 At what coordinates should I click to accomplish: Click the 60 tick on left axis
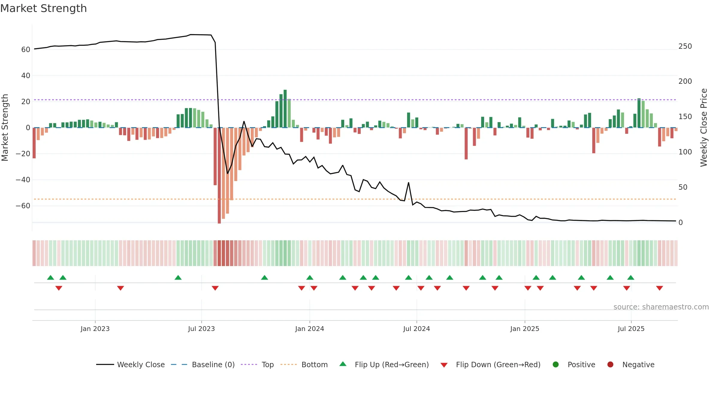[26, 50]
